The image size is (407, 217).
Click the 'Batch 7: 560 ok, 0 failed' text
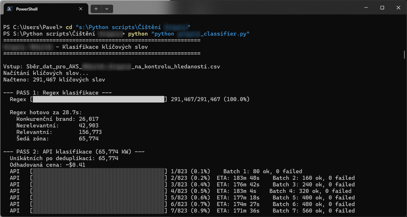click(314, 211)
